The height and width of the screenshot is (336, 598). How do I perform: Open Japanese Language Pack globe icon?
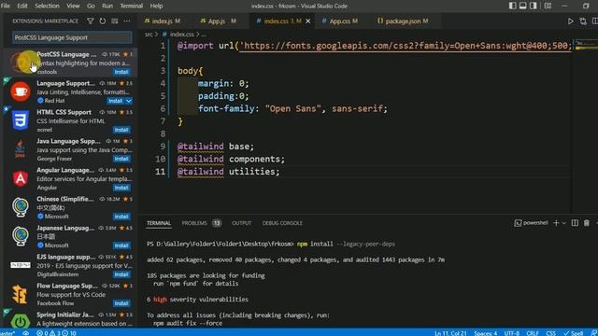[21, 236]
